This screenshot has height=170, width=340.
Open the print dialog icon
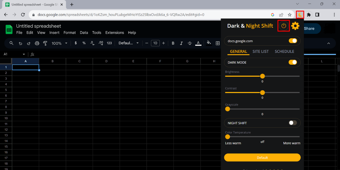(x=37, y=43)
